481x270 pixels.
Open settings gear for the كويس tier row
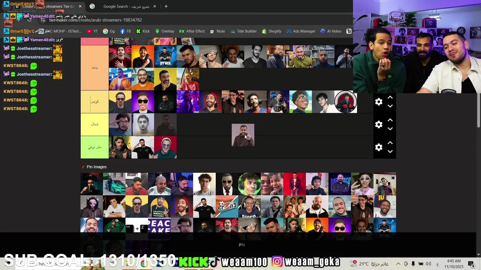tap(379, 102)
